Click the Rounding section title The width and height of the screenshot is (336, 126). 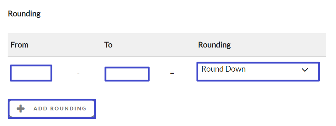pyautogui.click(x=24, y=14)
